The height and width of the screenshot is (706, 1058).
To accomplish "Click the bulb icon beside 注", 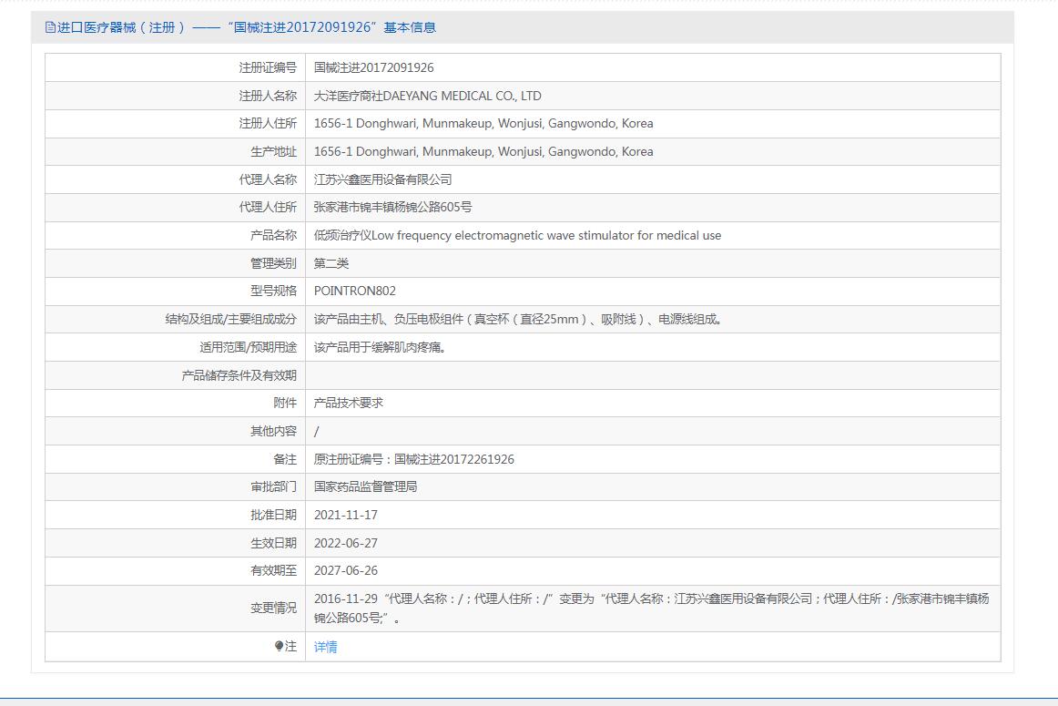I will [x=280, y=647].
